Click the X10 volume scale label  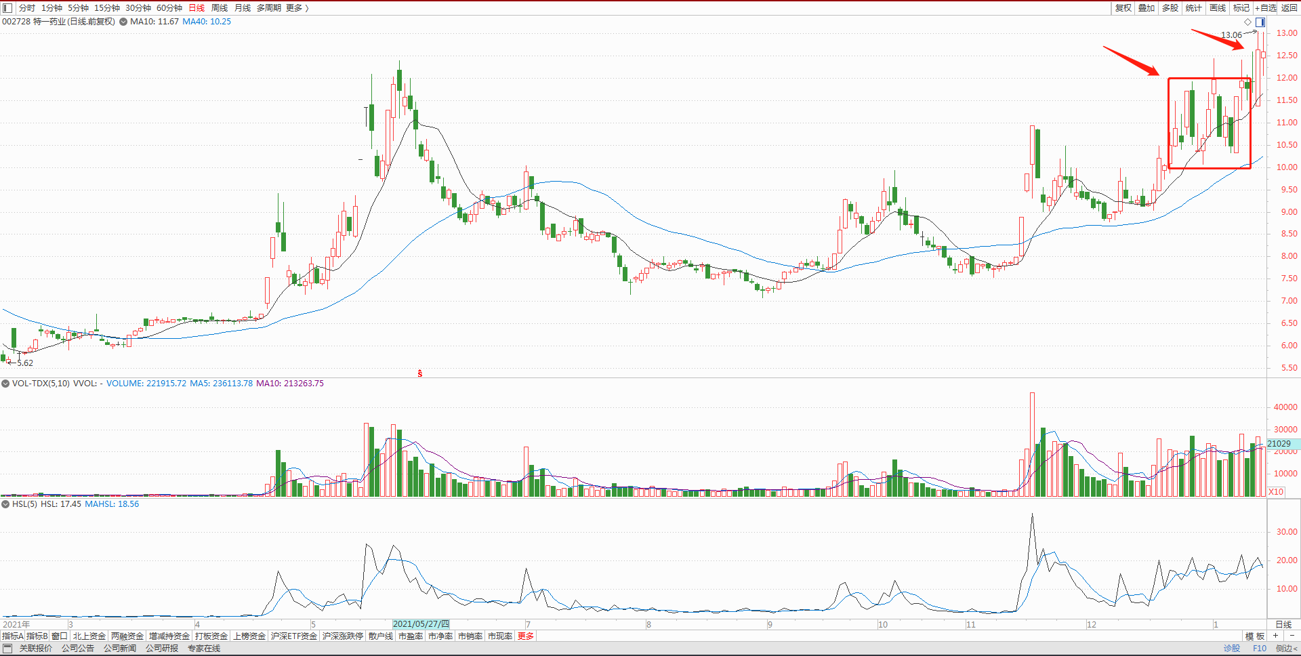(1276, 492)
